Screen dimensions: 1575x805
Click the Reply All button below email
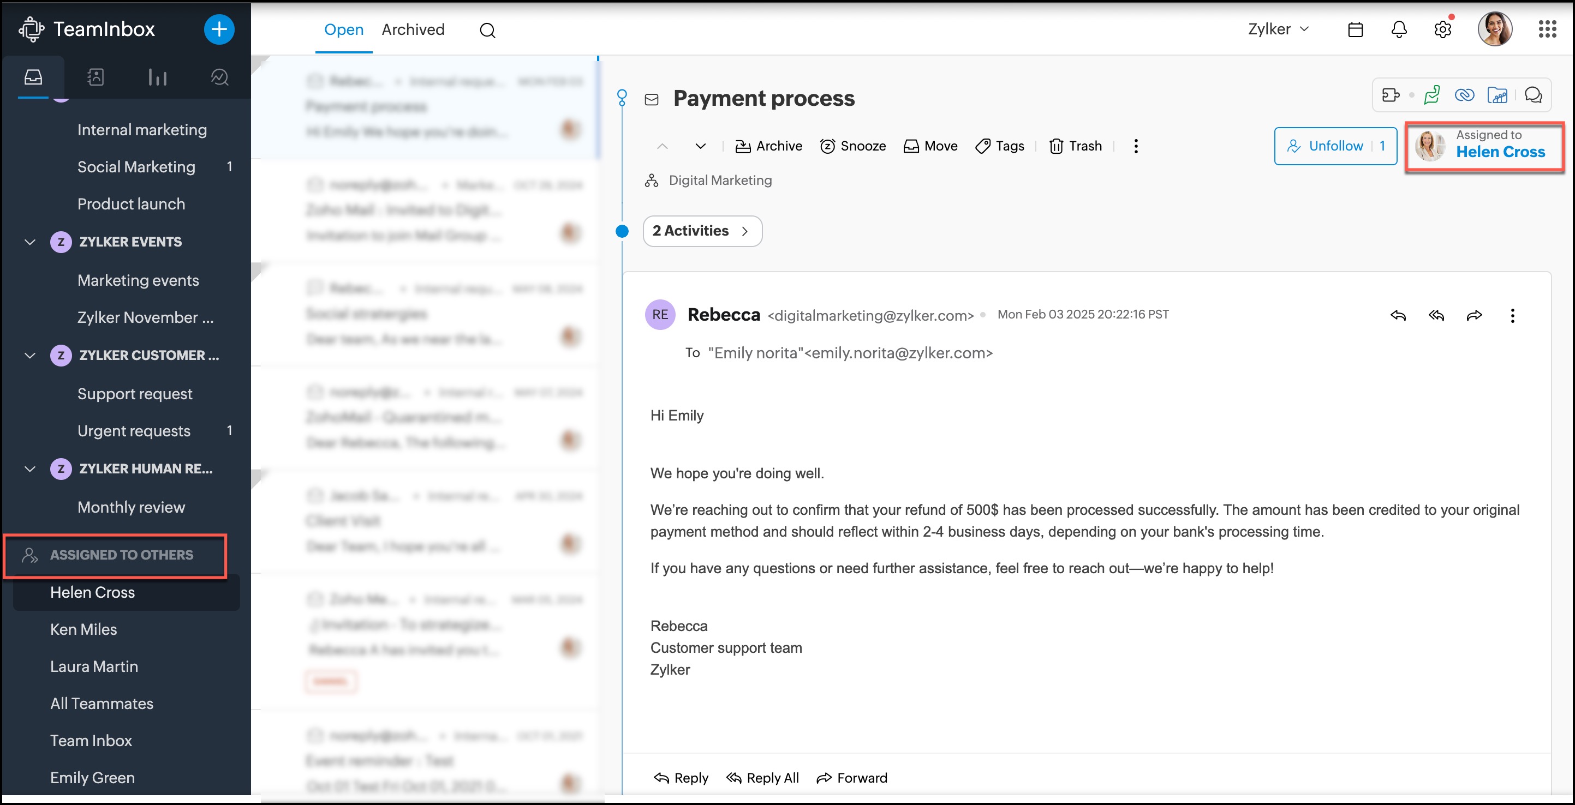click(762, 778)
